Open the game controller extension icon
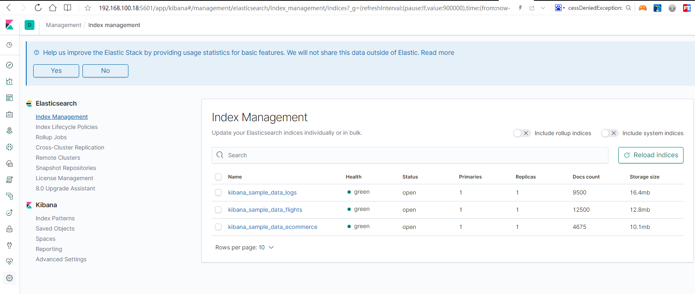695x294 pixels. [643, 8]
